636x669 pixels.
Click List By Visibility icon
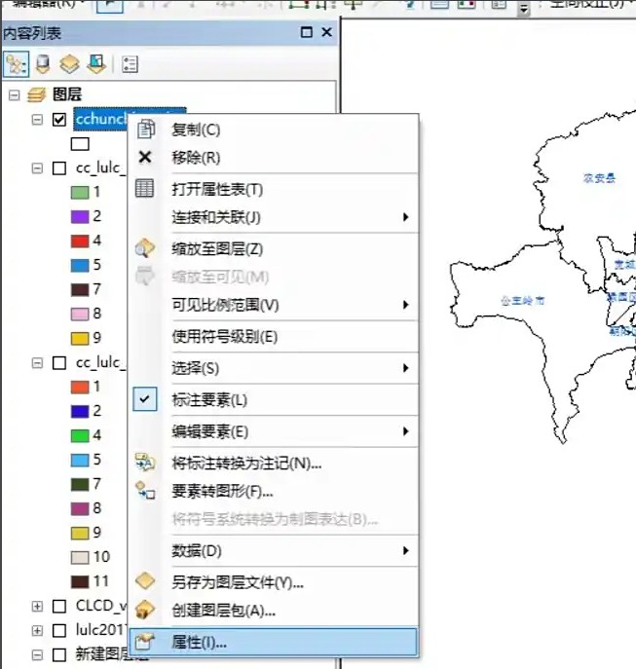[69, 64]
